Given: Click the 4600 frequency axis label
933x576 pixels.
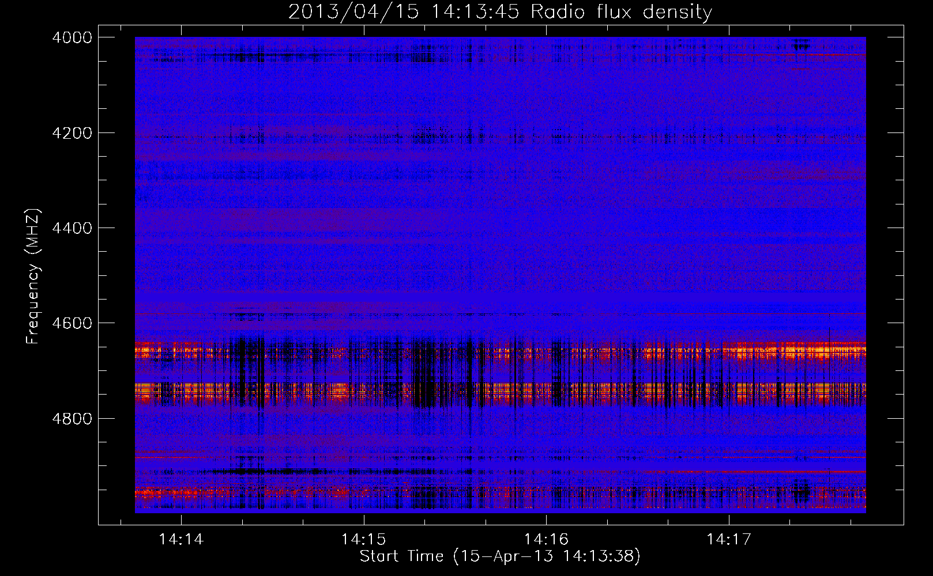Looking at the screenshot, I should point(72,323).
